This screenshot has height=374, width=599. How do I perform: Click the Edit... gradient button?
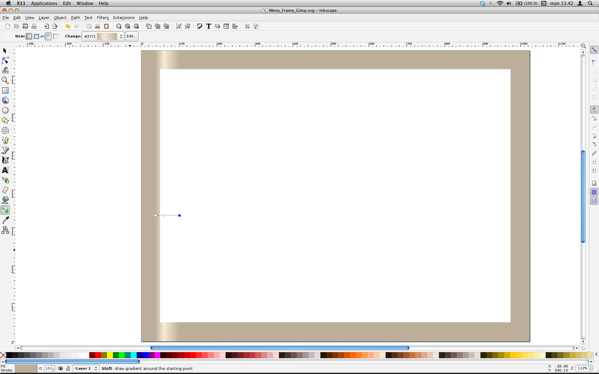tap(131, 36)
